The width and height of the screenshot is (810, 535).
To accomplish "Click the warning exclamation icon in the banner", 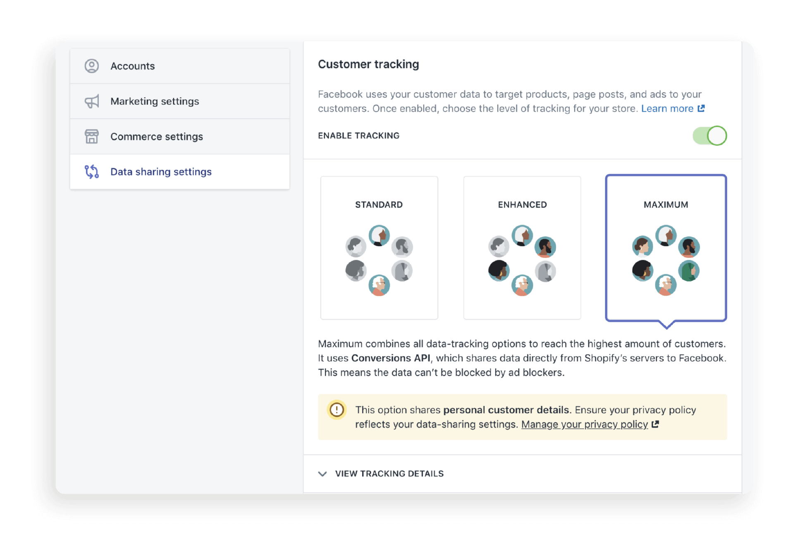I will point(337,410).
